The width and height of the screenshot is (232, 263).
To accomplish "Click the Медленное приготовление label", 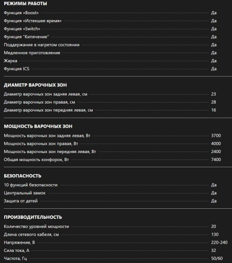I will pyautogui.click(x=32, y=53).
